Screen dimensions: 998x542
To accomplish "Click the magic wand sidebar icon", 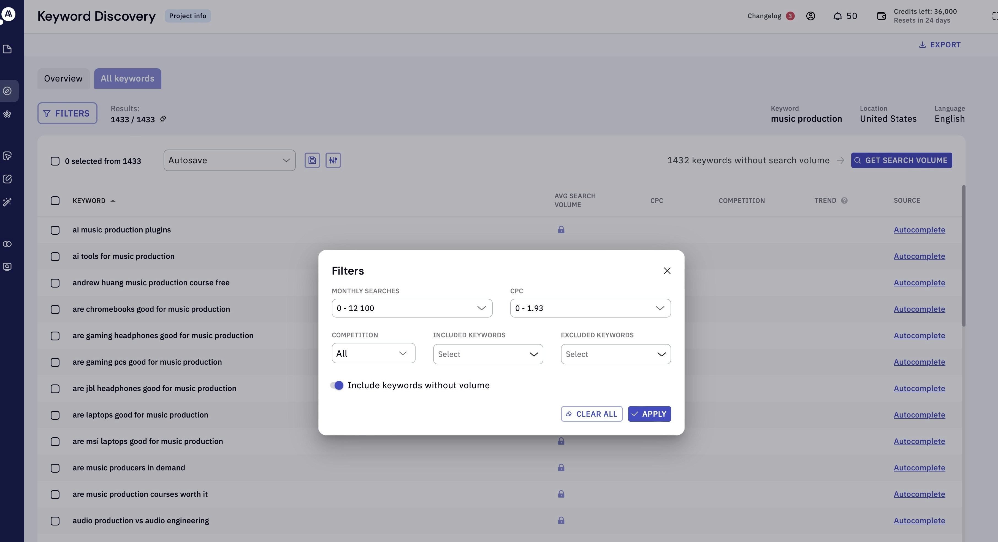I will [7, 202].
